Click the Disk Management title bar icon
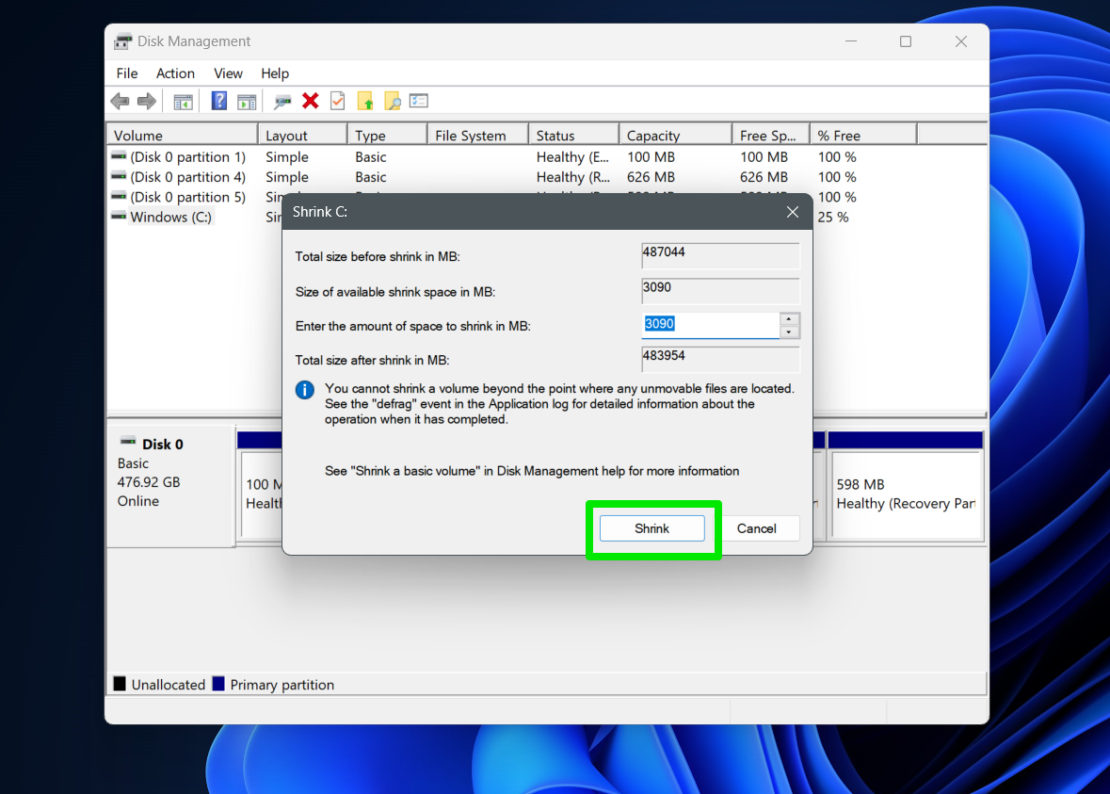 [x=122, y=41]
